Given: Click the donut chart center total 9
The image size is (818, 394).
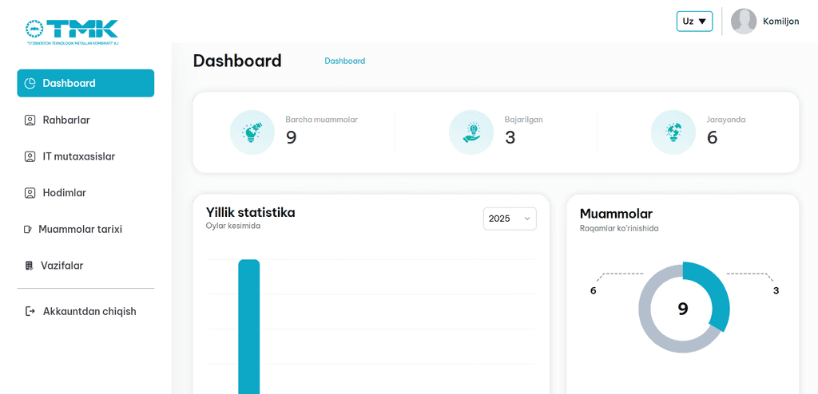Looking at the screenshot, I should coord(683,309).
